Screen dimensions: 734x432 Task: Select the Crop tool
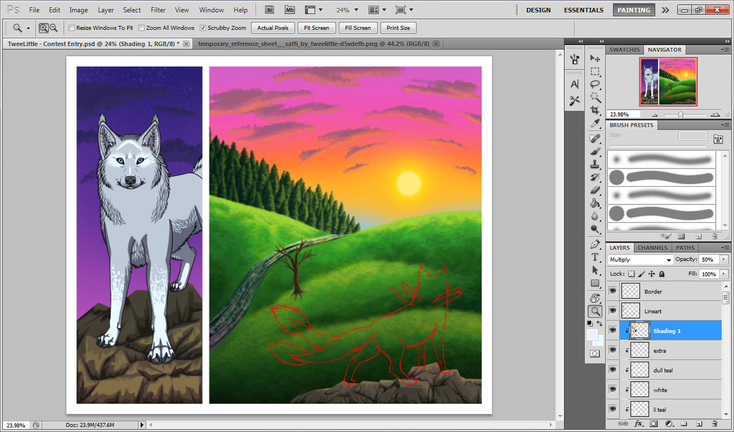595,111
